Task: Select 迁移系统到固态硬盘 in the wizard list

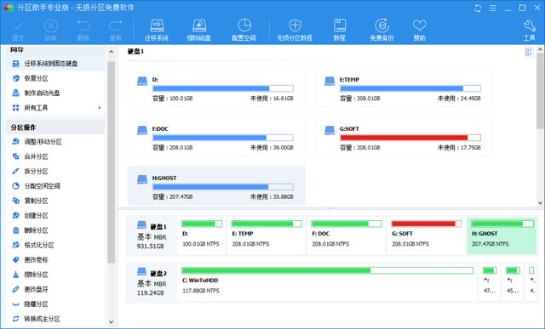Action: click(x=55, y=64)
